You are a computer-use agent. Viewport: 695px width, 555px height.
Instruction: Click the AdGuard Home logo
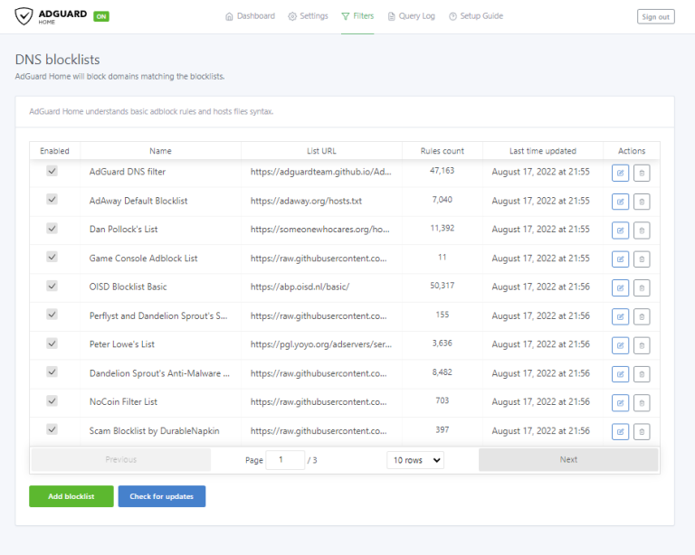coord(52,16)
